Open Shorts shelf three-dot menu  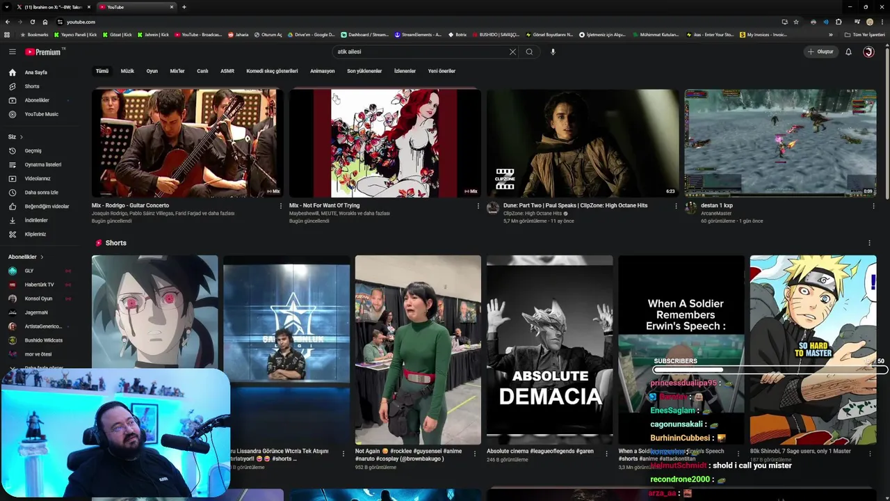869,243
